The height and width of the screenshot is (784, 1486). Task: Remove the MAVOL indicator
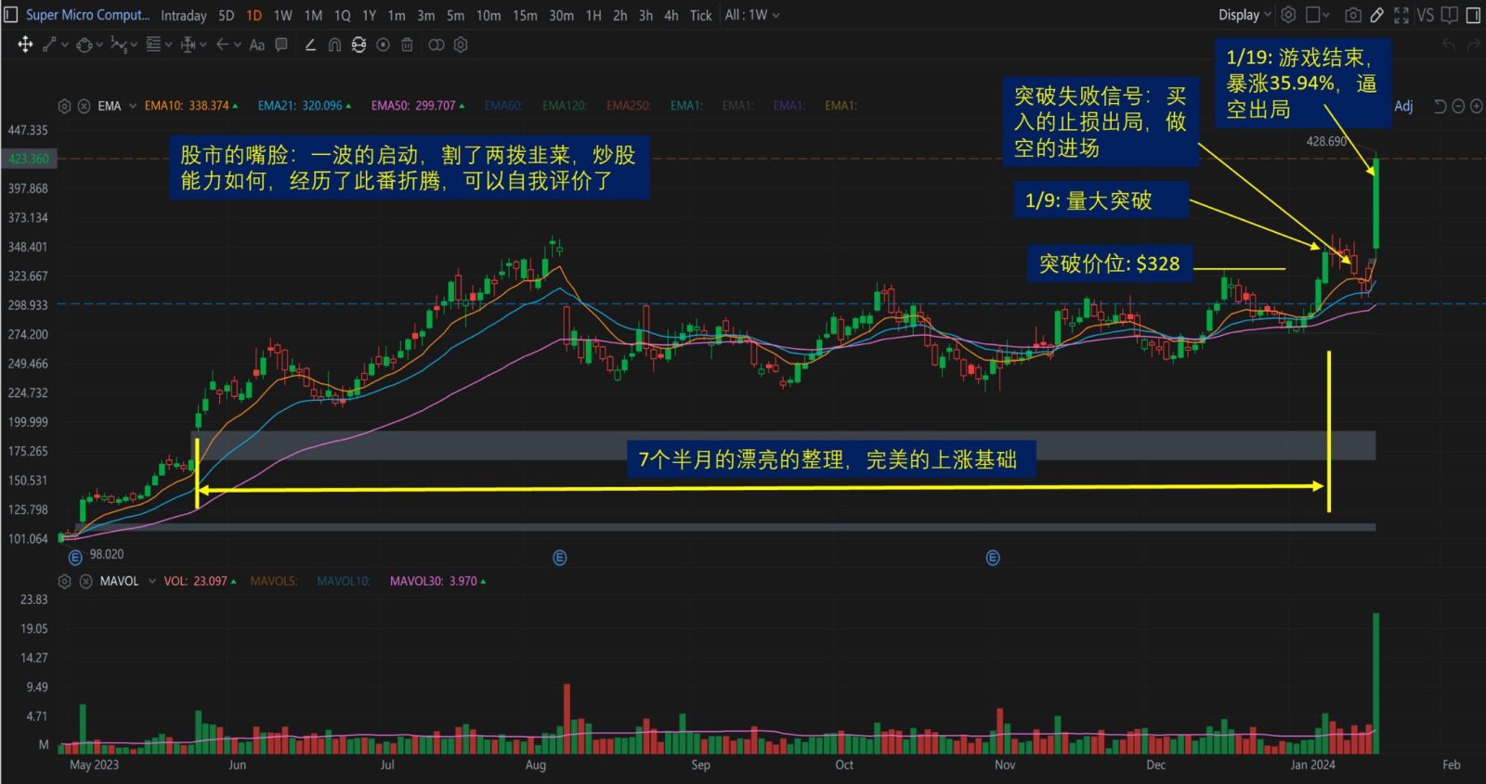point(85,581)
